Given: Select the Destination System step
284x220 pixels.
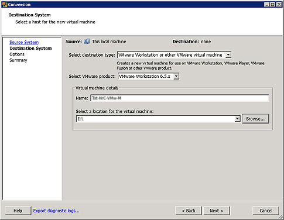Looking at the screenshot, I should pos(30,48).
